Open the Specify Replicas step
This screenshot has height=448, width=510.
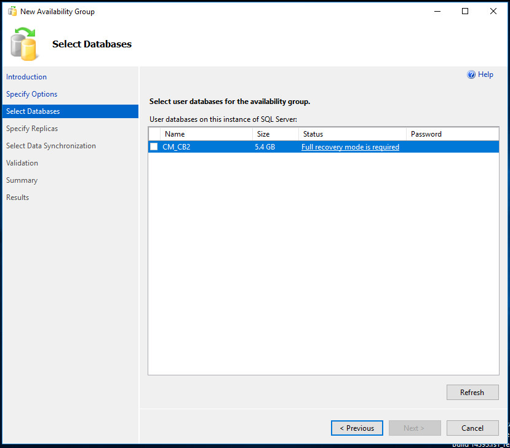click(x=31, y=128)
